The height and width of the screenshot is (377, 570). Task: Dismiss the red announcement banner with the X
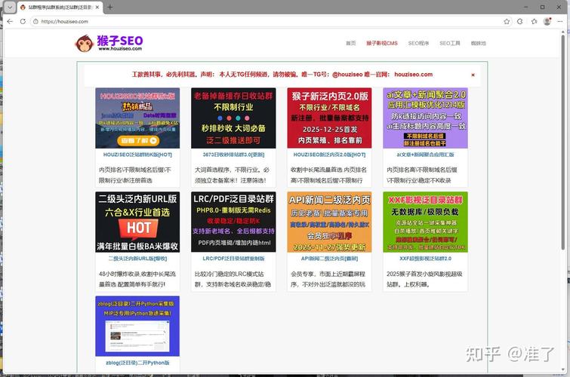click(473, 75)
